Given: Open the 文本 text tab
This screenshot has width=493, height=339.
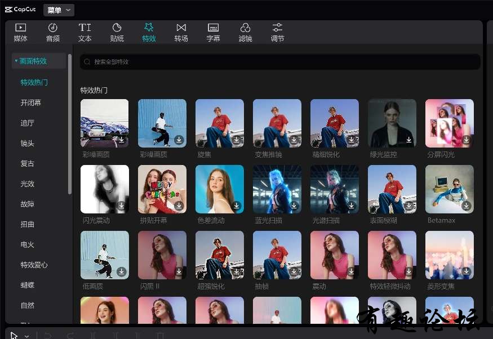Looking at the screenshot, I should coord(85,33).
